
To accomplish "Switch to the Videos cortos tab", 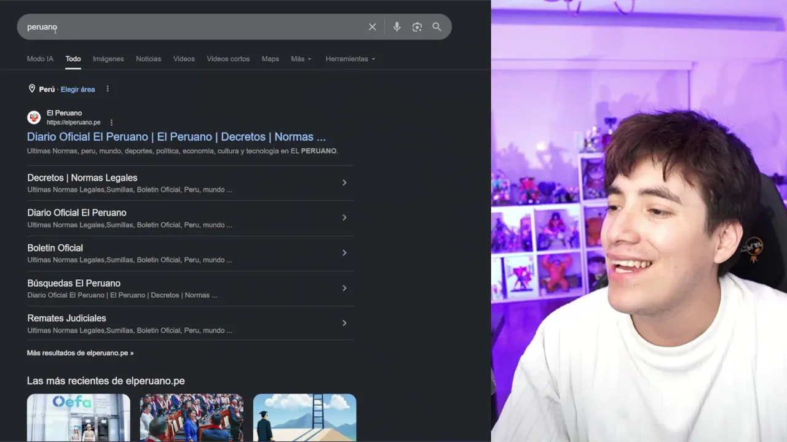I will tap(228, 59).
